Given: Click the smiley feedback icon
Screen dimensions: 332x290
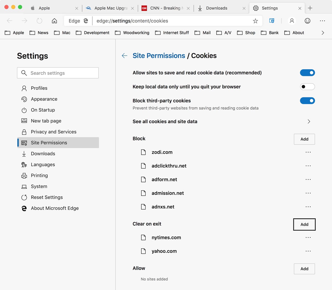Looking at the screenshot, I should [x=307, y=21].
